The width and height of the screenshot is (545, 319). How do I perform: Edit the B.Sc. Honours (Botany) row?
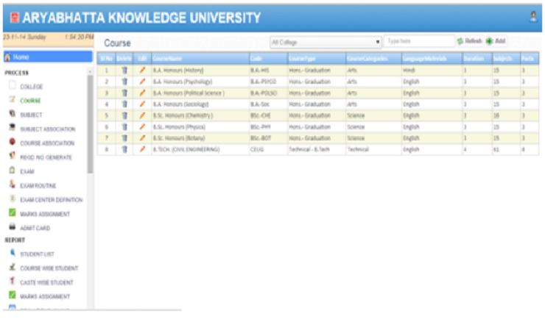pyautogui.click(x=142, y=137)
